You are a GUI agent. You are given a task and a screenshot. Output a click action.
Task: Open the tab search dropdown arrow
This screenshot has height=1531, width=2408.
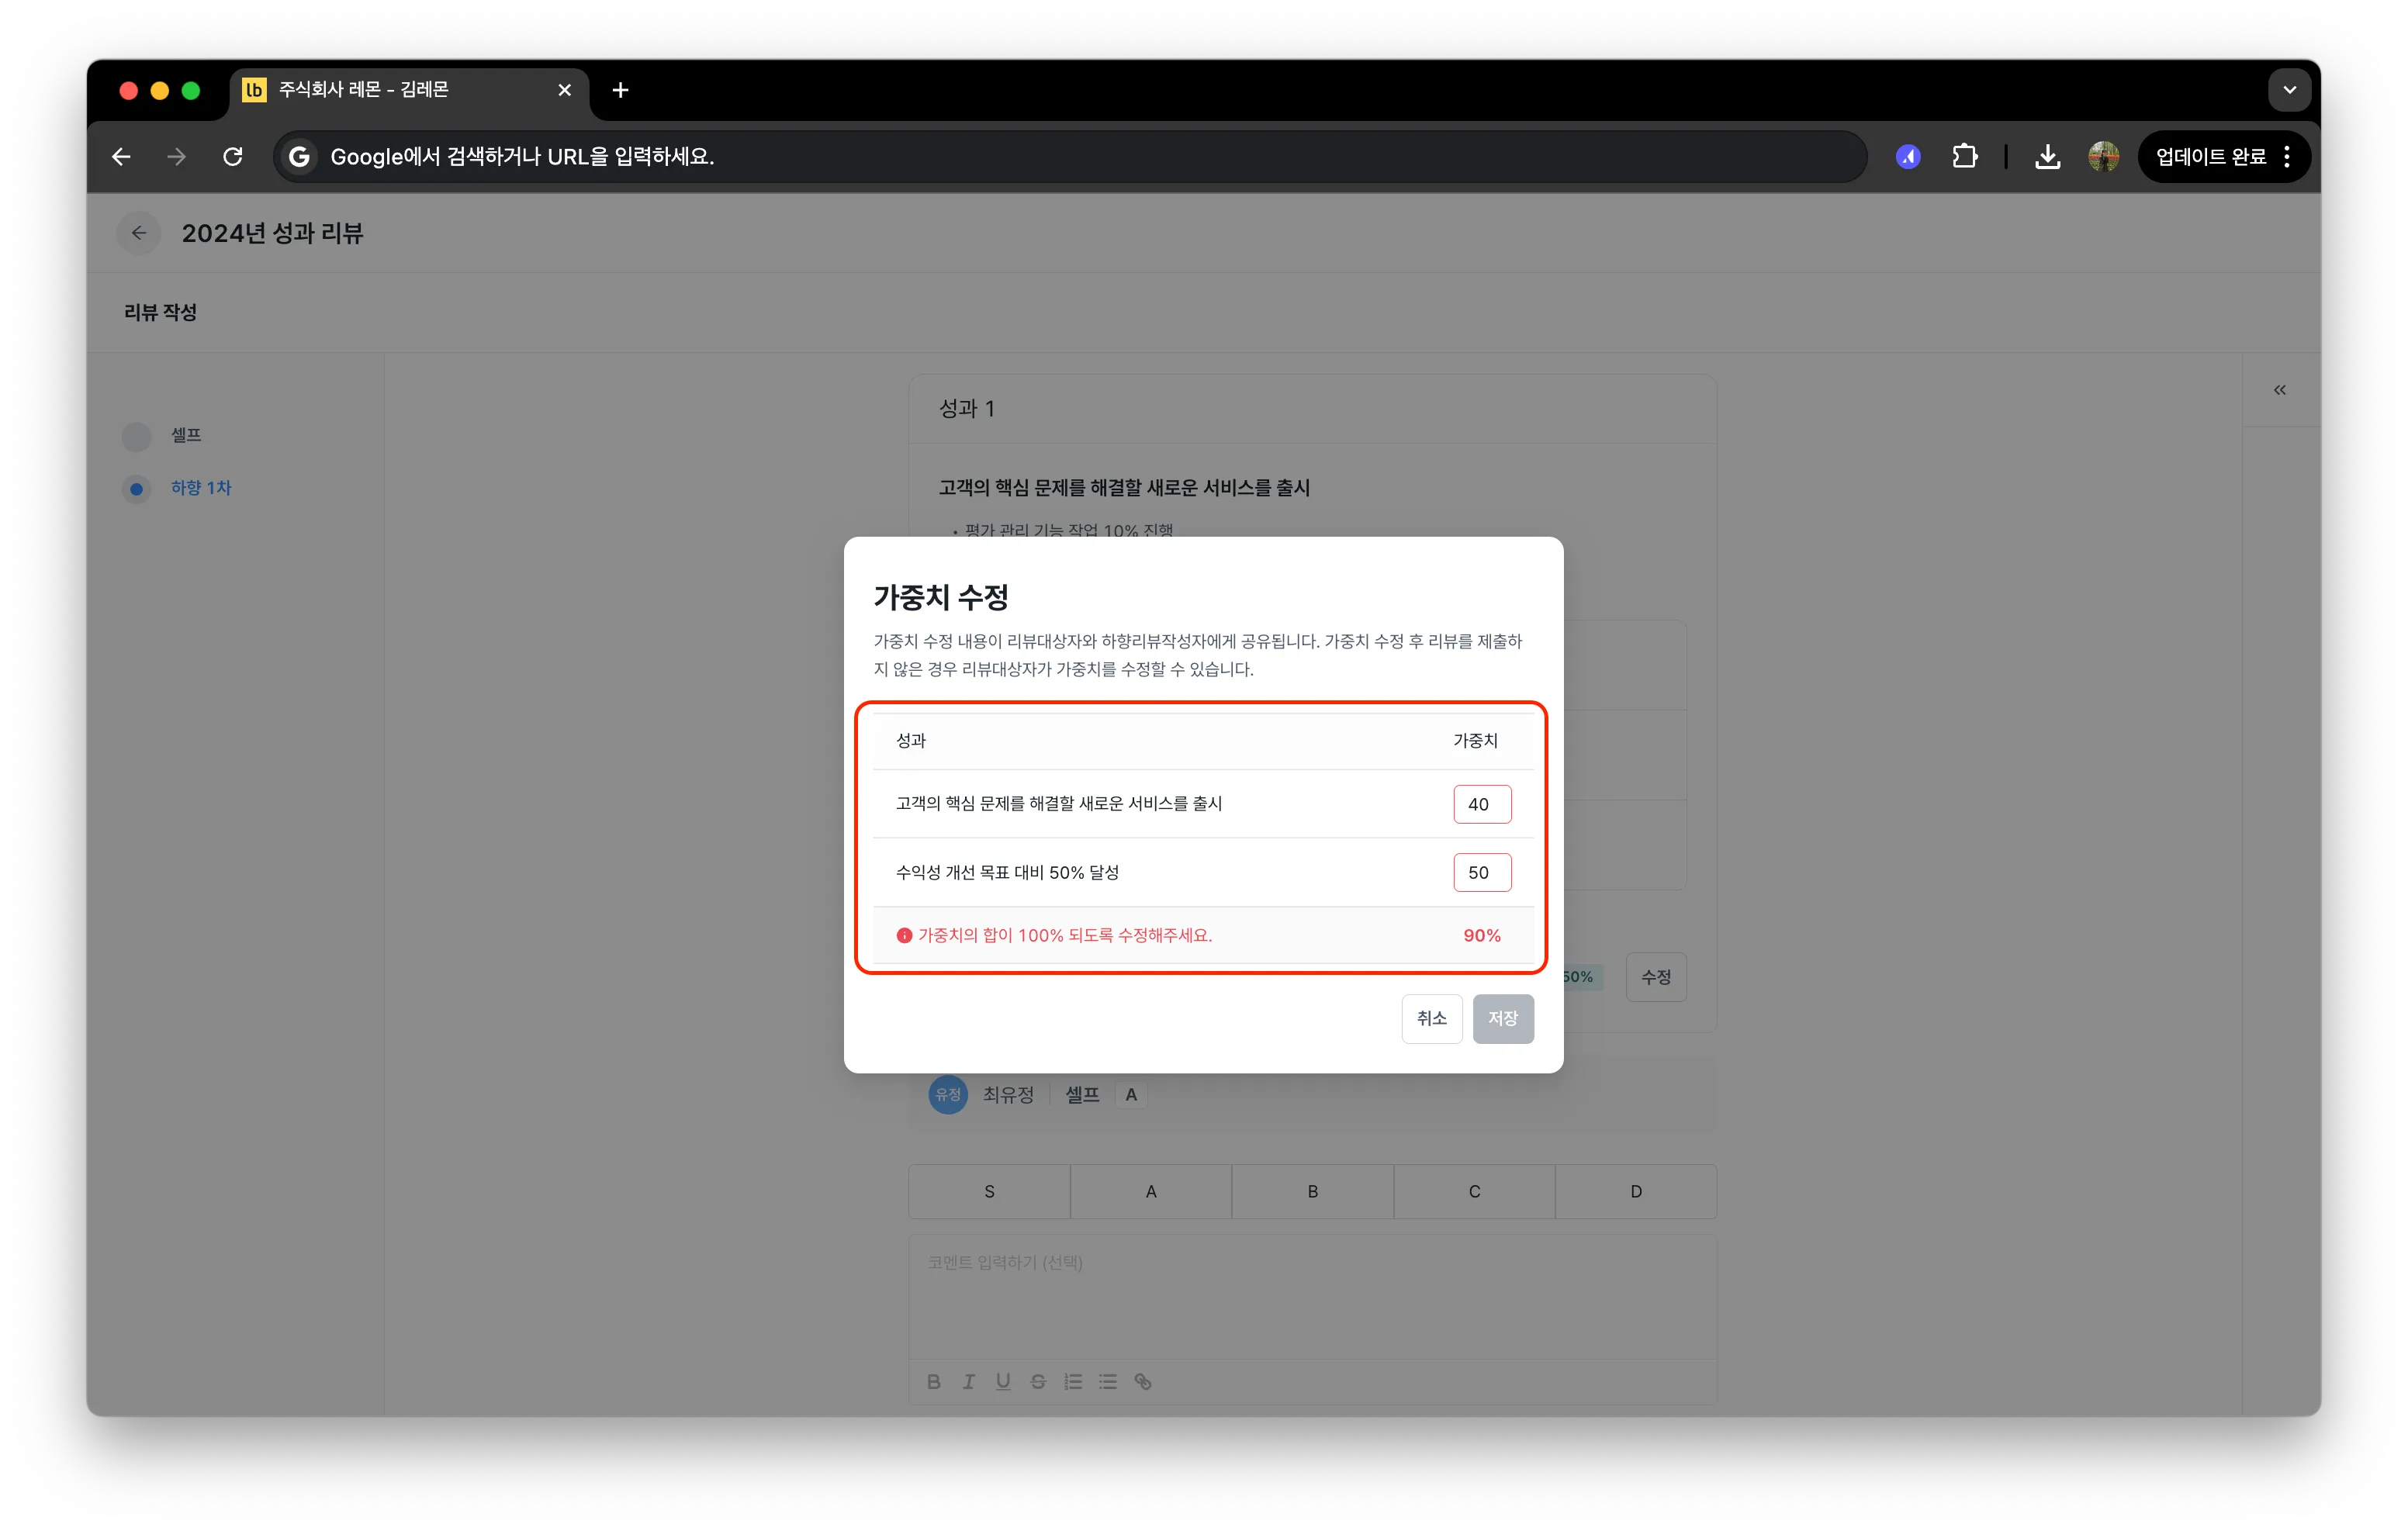click(x=2289, y=90)
